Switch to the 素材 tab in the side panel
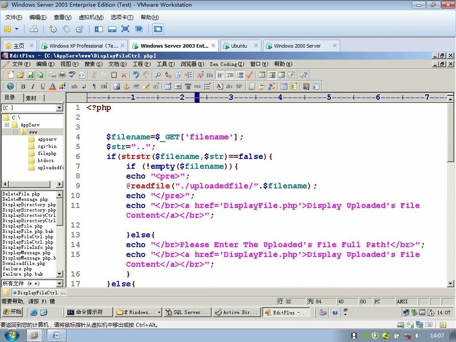The width and height of the screenshot is (456, 342). 31,98
